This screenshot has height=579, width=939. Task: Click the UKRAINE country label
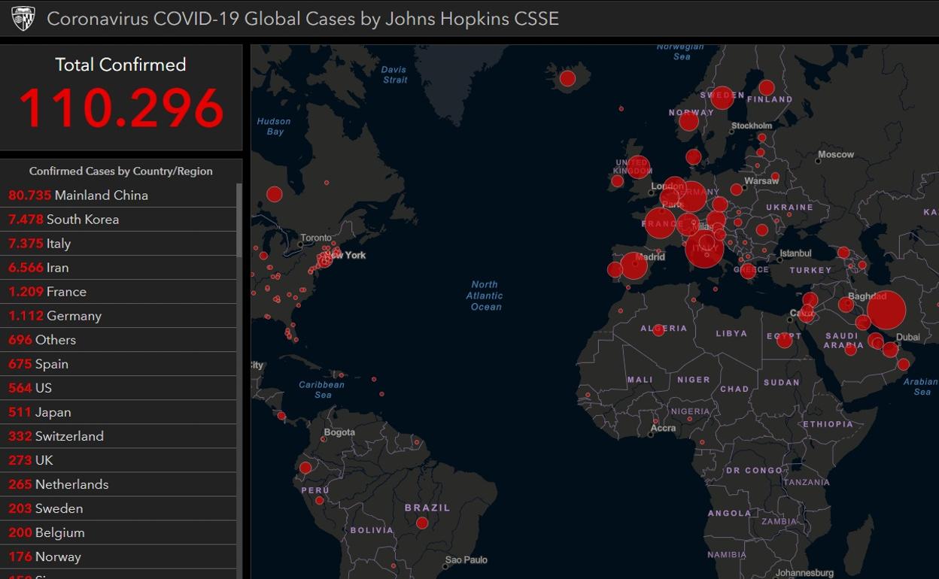tap(789, 207)
